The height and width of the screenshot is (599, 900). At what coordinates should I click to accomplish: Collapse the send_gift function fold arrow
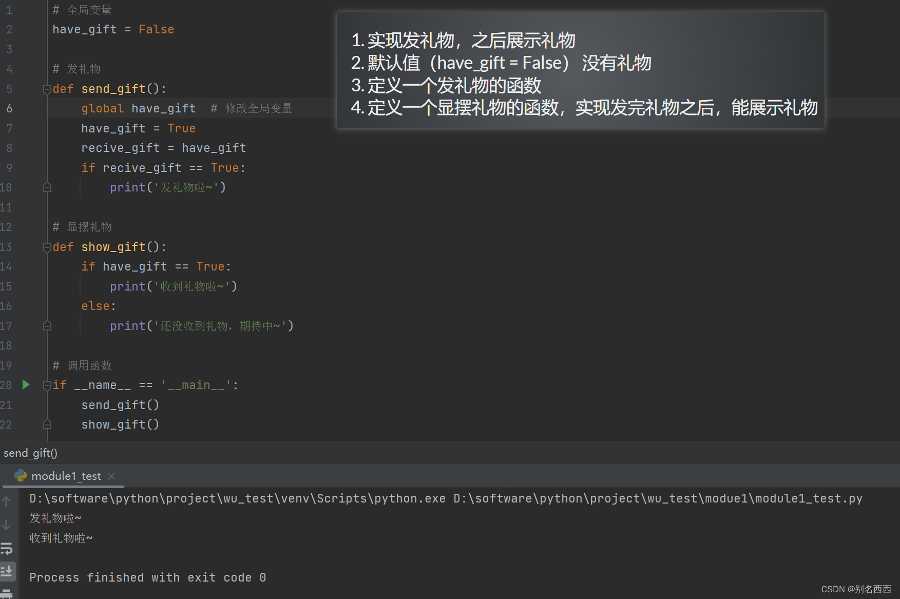[x=47, y=88]
